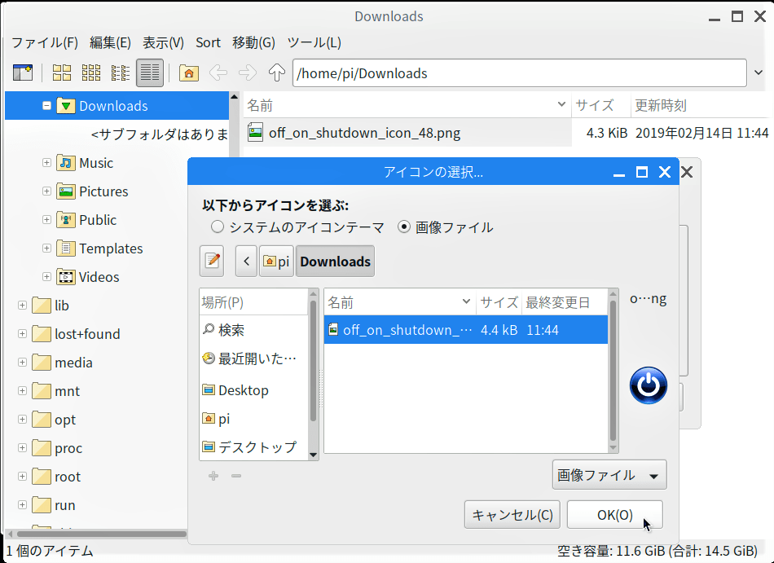Open the Sort menu

(208, 42)
